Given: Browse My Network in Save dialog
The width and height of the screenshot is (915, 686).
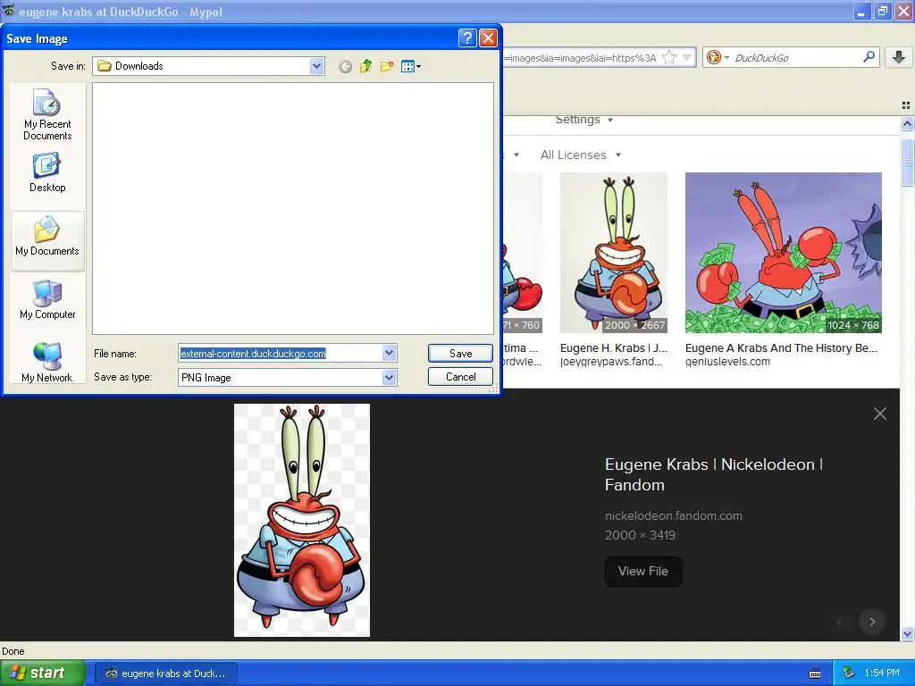Looking at the screenshot, I should [x=47, y=363].
